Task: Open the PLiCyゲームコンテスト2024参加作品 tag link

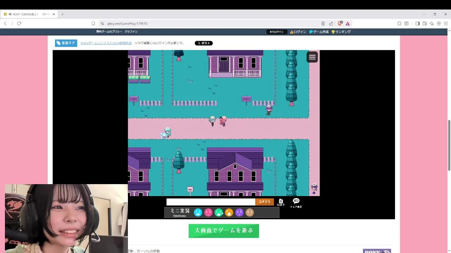Action: click(106, 43)
